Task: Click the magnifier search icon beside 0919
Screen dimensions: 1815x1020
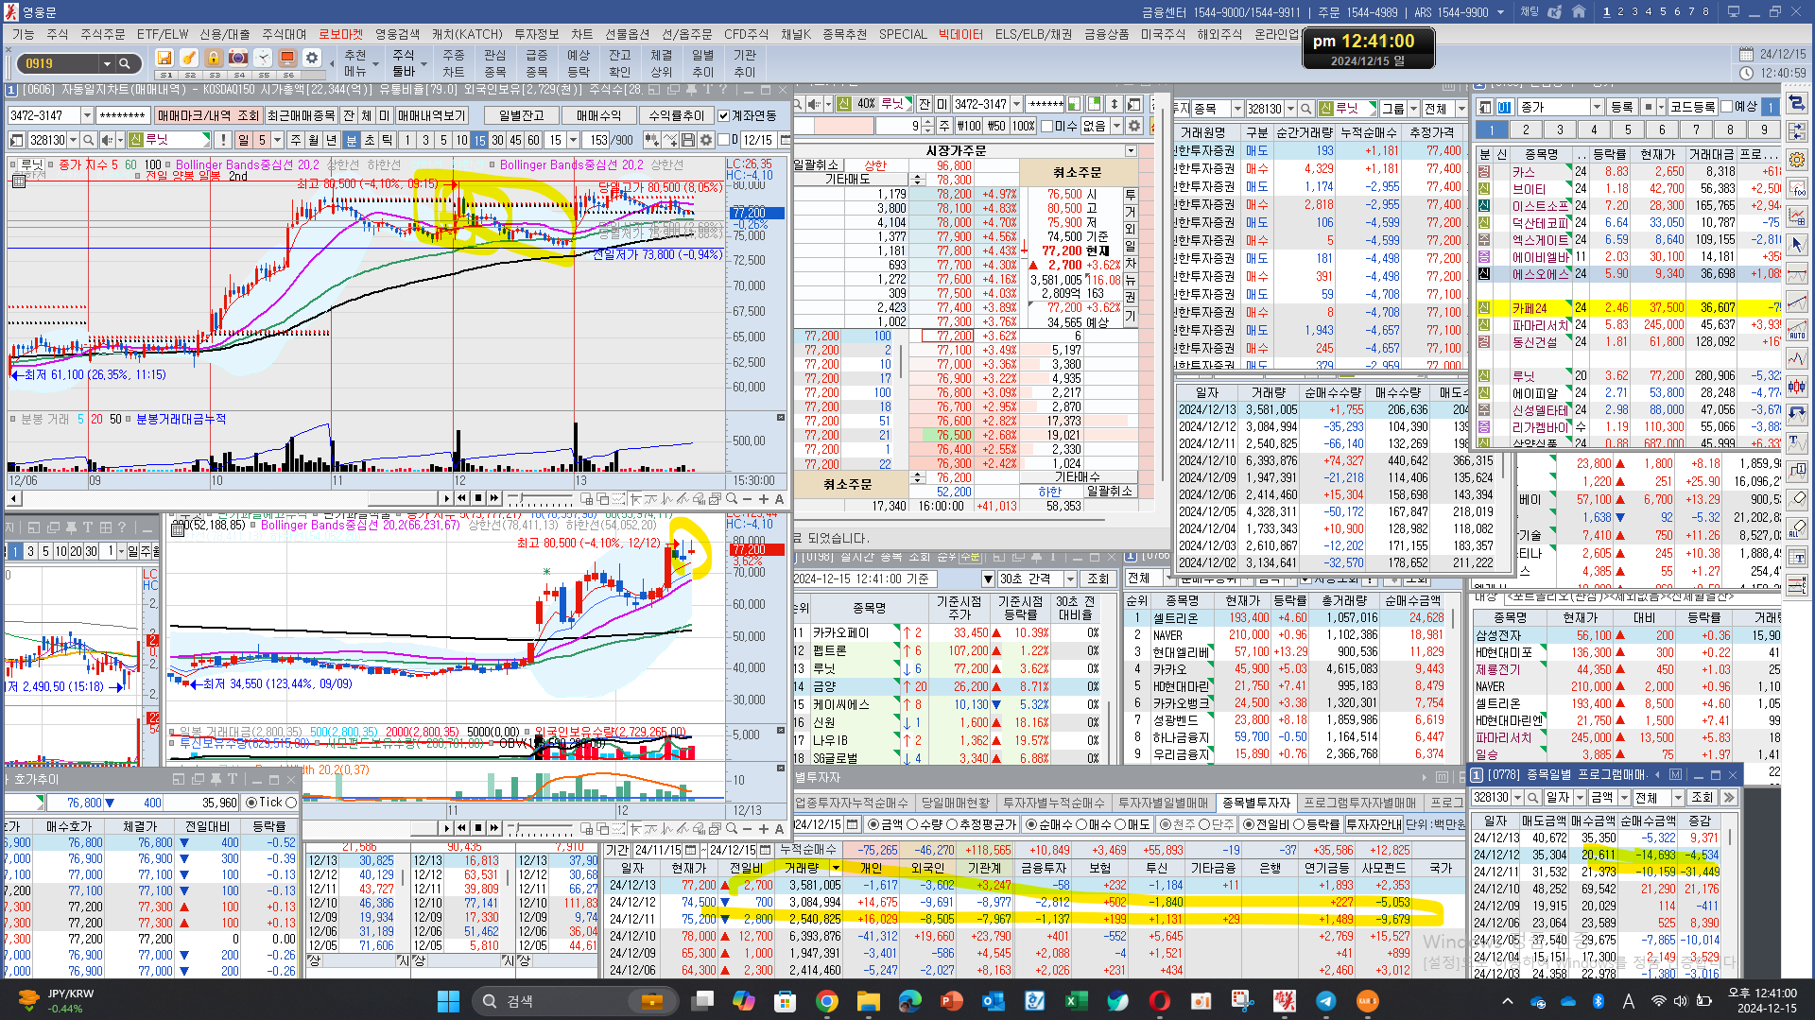Action: click(x=124, y=63)
